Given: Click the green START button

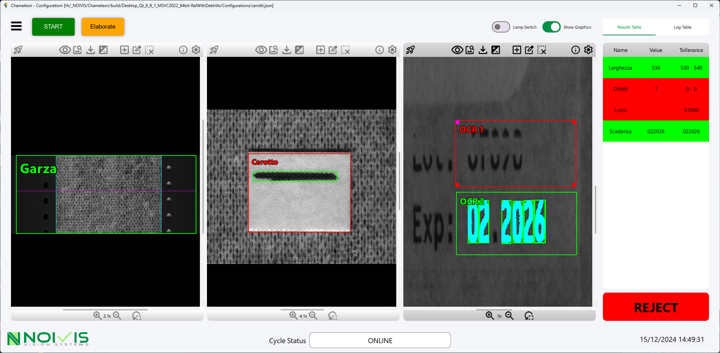Looking at the screenshot, I should coord(53,27).
